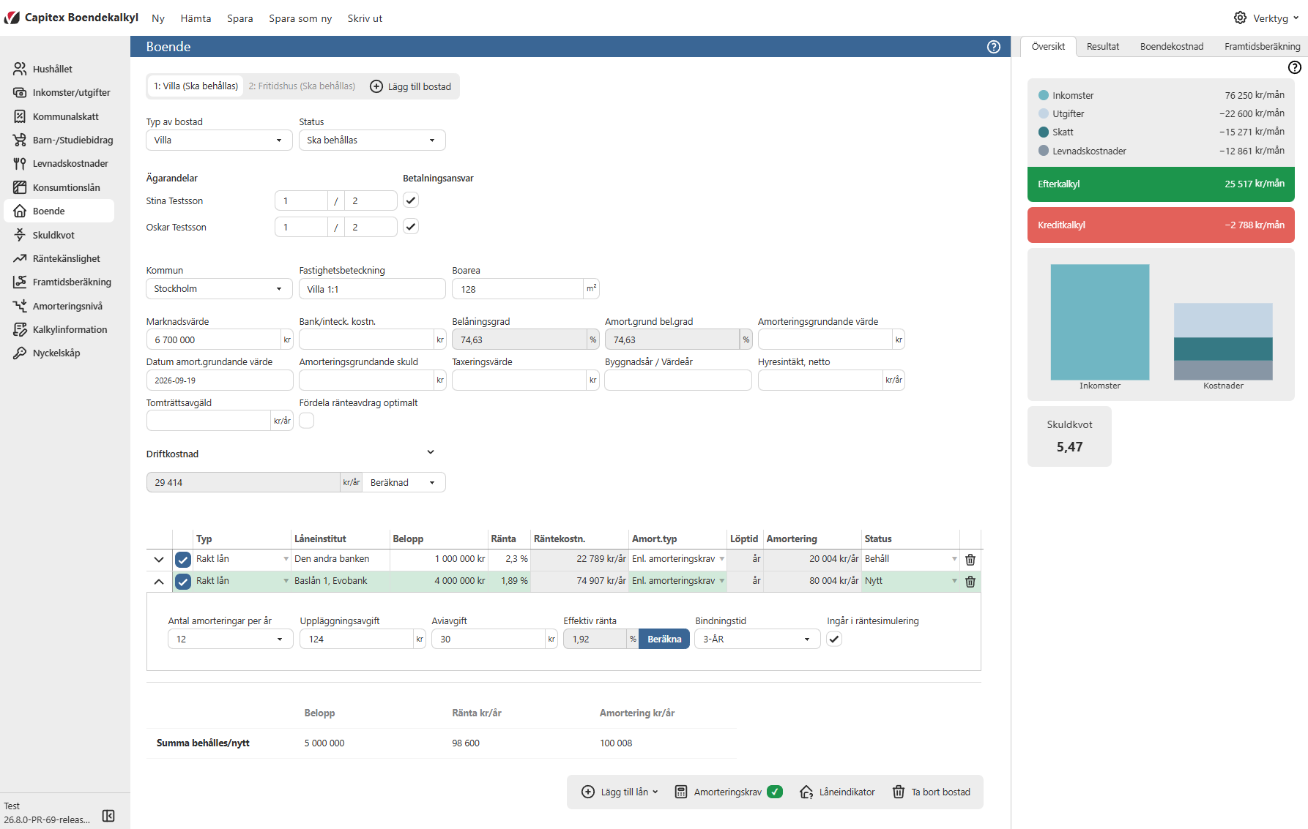Click the Skatt dark teal legend dot
This screenshot has height=829, width=1308.
(x=1044, y=132)
